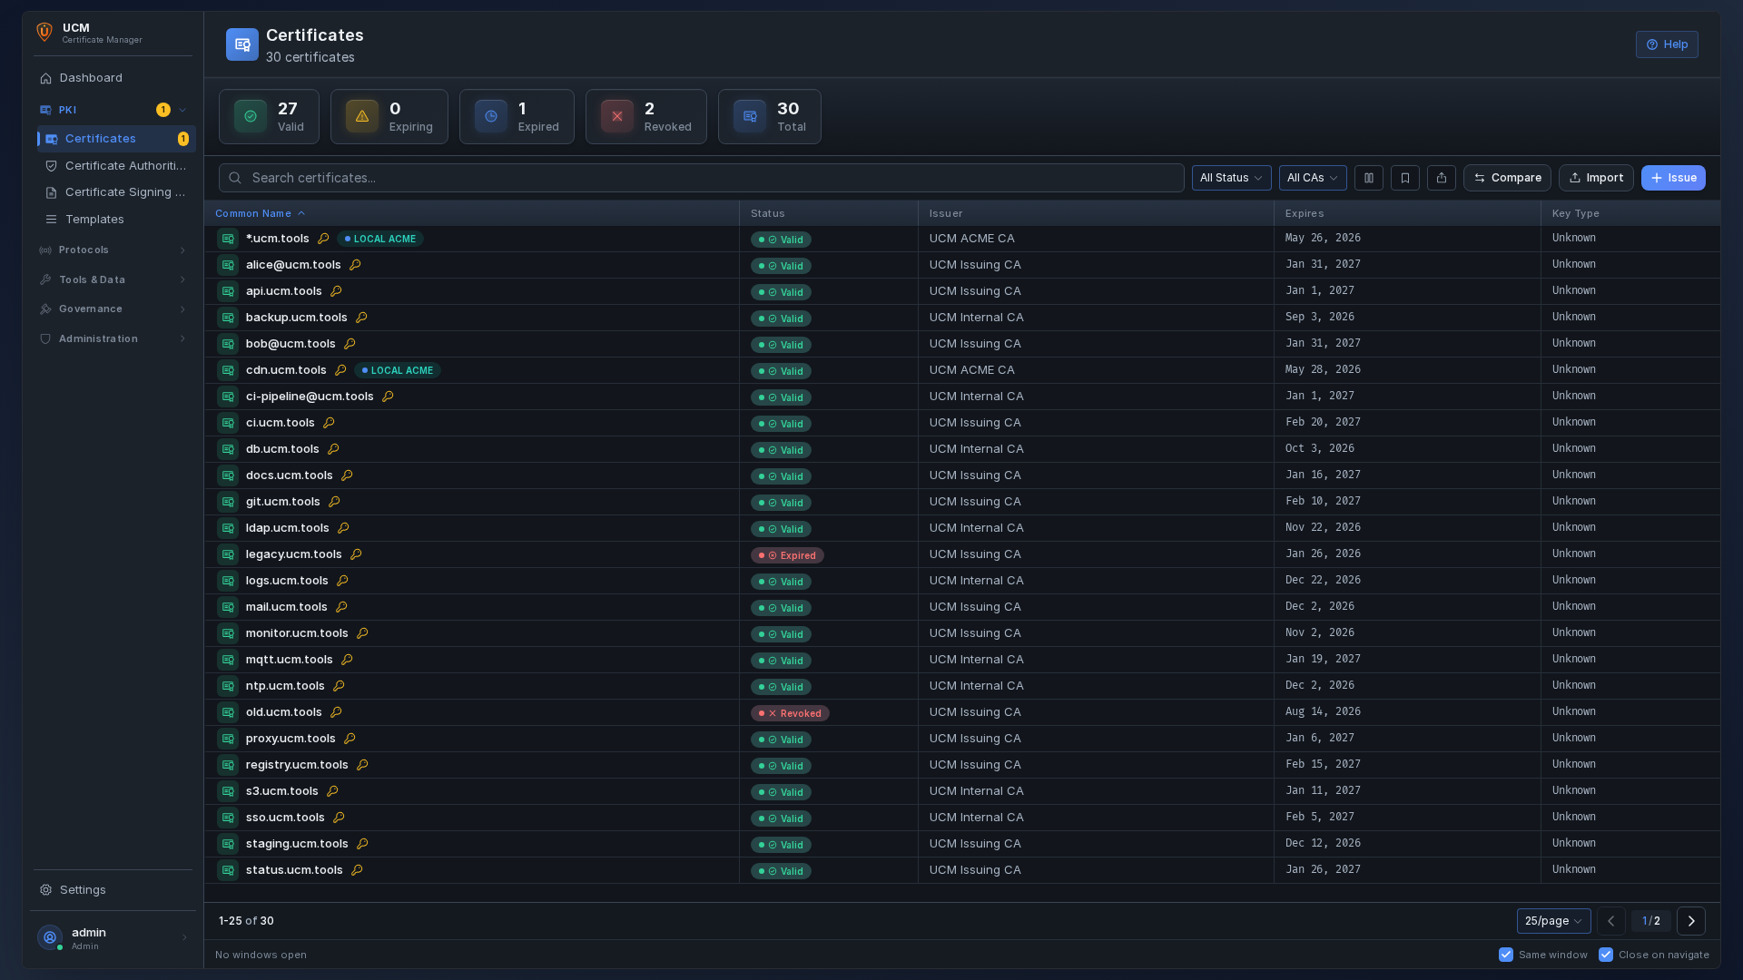This screenshot has height=980, width=1743.
Task: Open the All CAs filter dropdown
Action: [x=1313, y=178]
